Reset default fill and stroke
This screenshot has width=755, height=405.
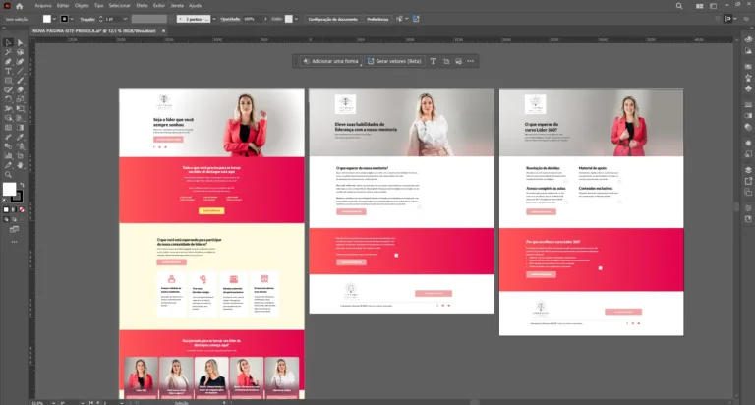[x=5, y=200]
